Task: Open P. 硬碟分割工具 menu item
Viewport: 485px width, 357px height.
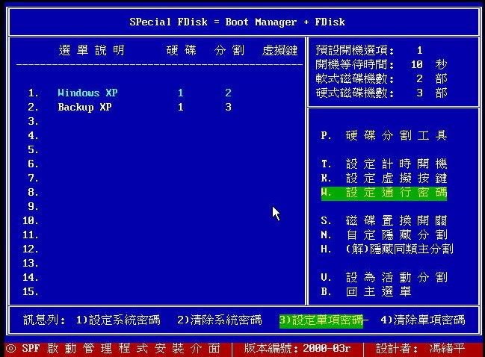Action: (384, 135)
